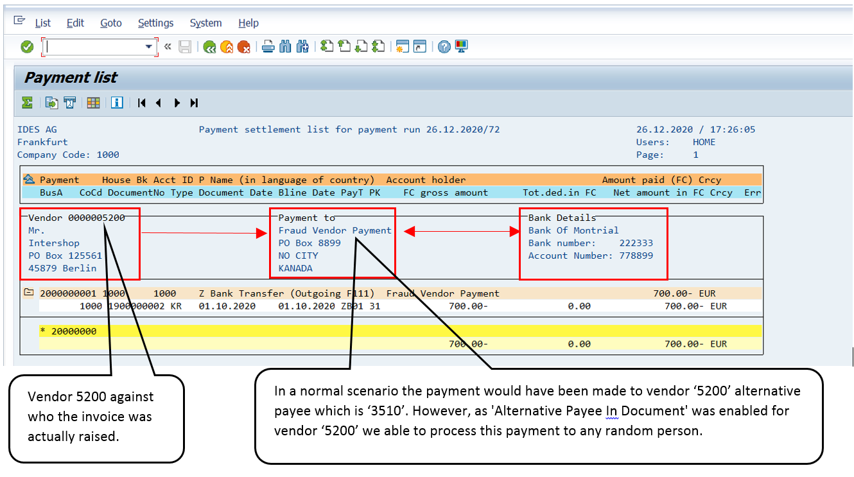Open the command field dropdown

point(148,46)
